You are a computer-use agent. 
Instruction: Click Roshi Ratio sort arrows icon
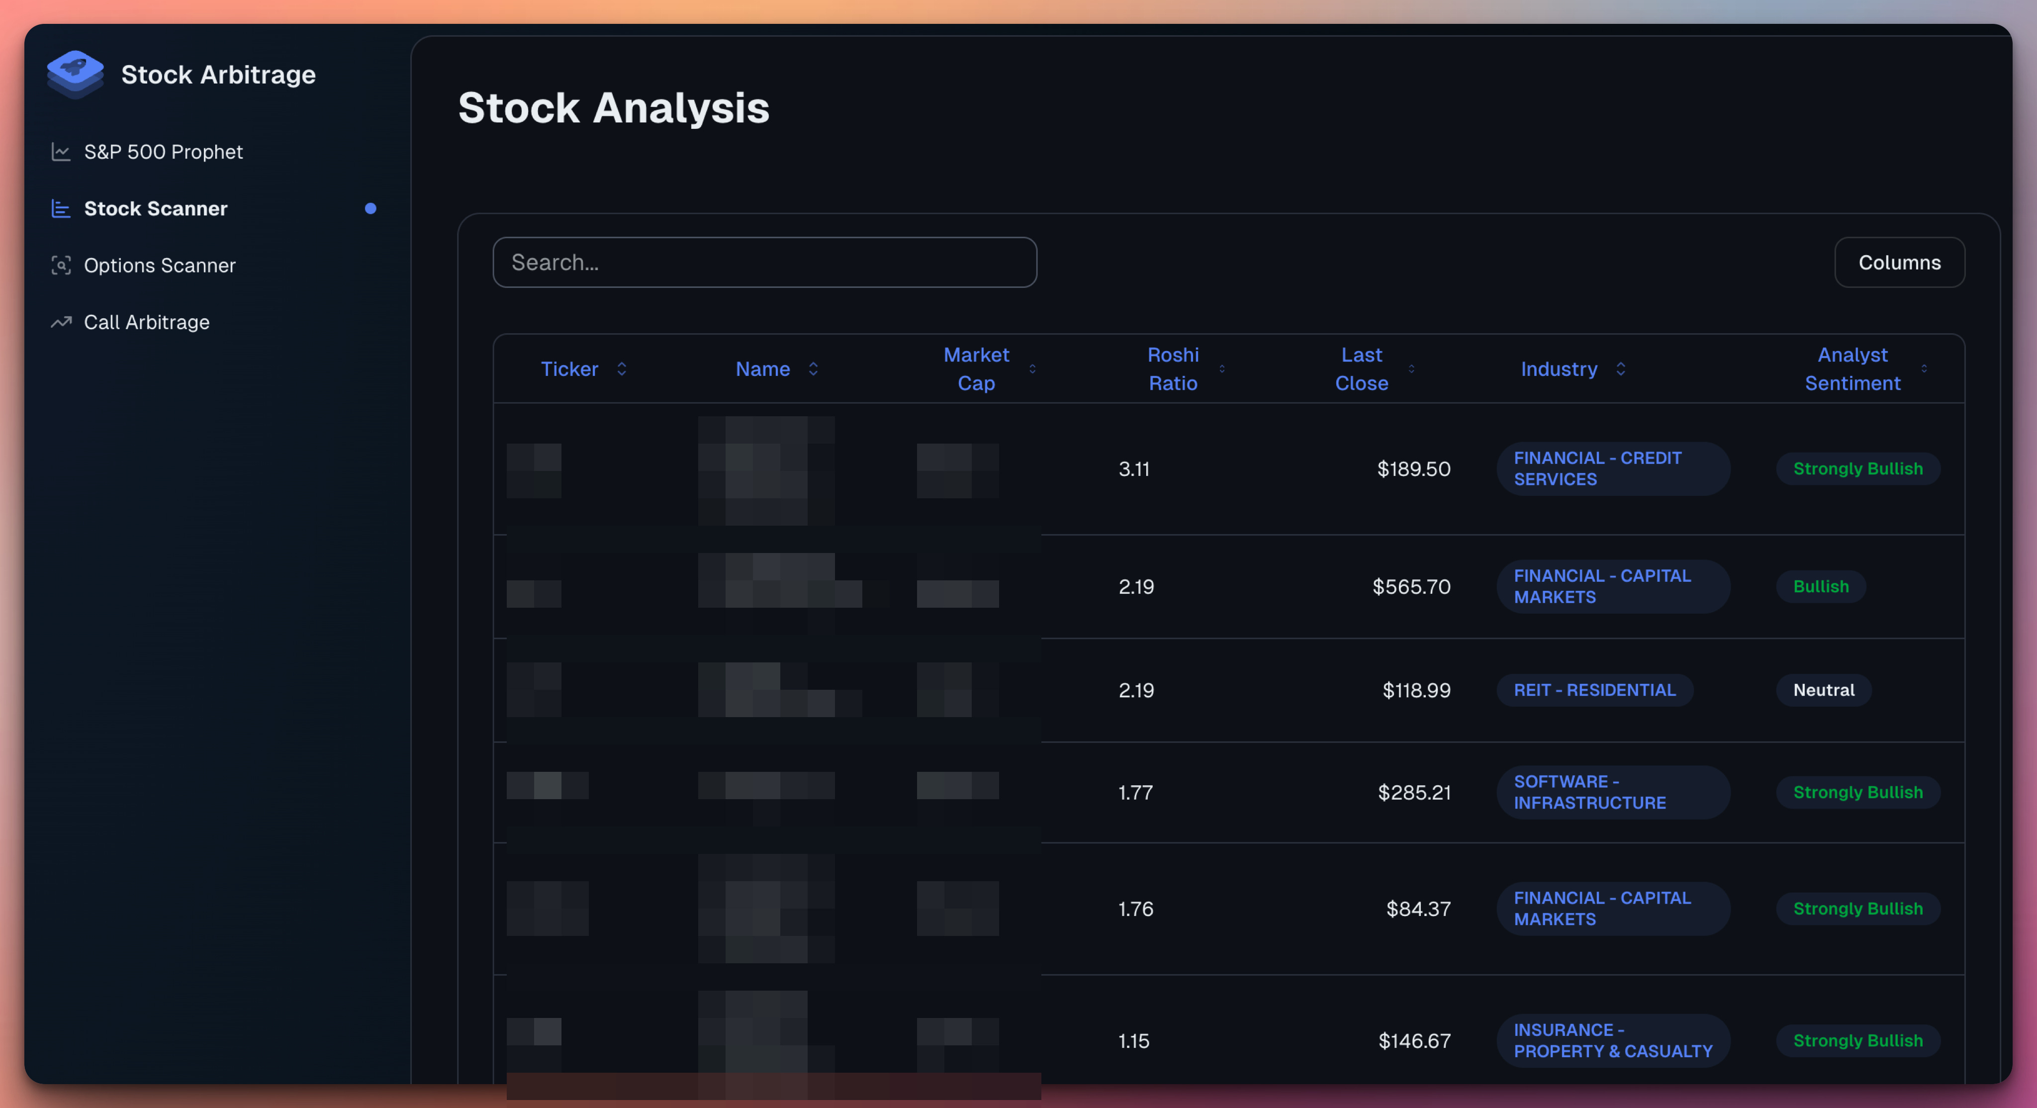[x=1222, y=369]
